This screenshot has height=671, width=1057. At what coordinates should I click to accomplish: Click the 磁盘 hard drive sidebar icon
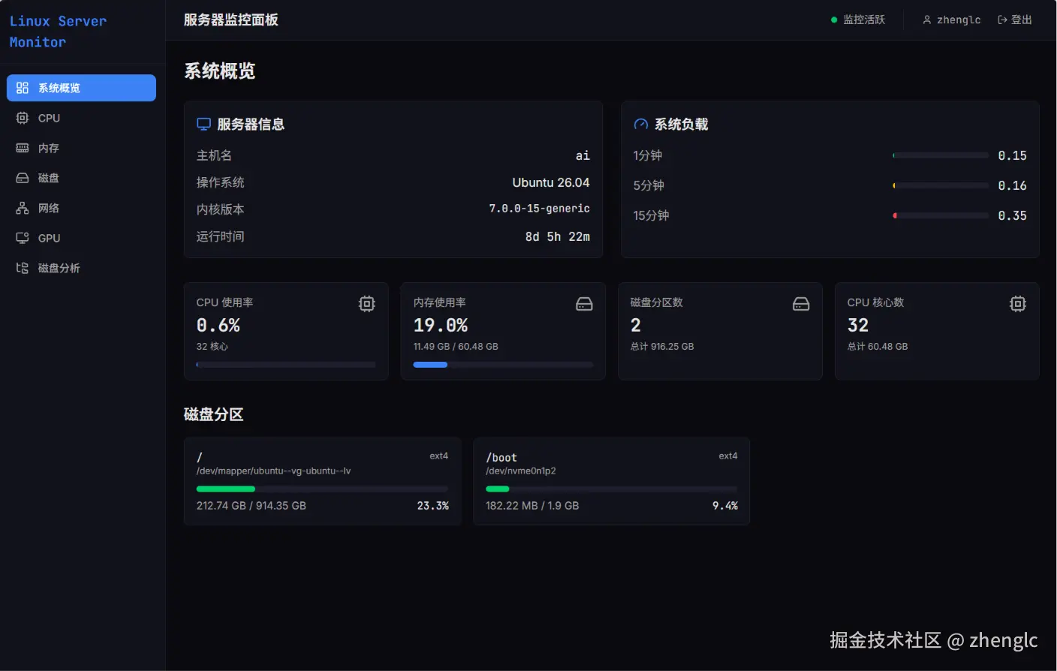click(x=23, y=178)
